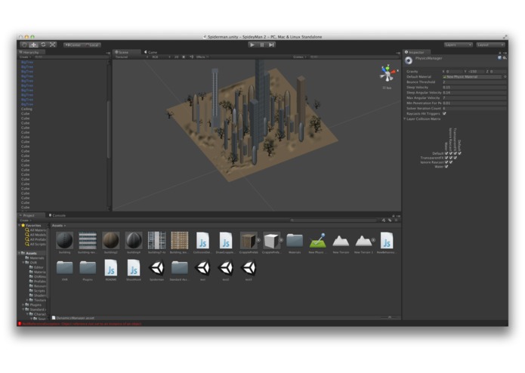
Task: Click the Gravity Y value field
Action: [475, 72]
